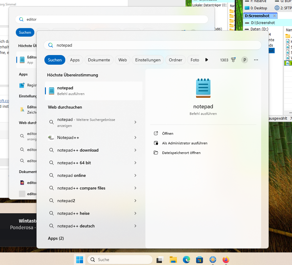Expand the 'notepad++ 64 bit' chevron

pos(136,163)
